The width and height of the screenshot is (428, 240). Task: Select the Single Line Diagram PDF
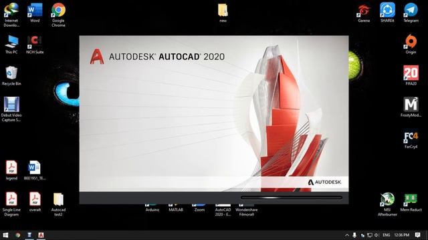[11, 204]
